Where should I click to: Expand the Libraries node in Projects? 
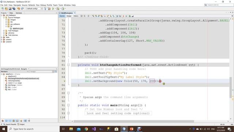[x=4, y=33]
